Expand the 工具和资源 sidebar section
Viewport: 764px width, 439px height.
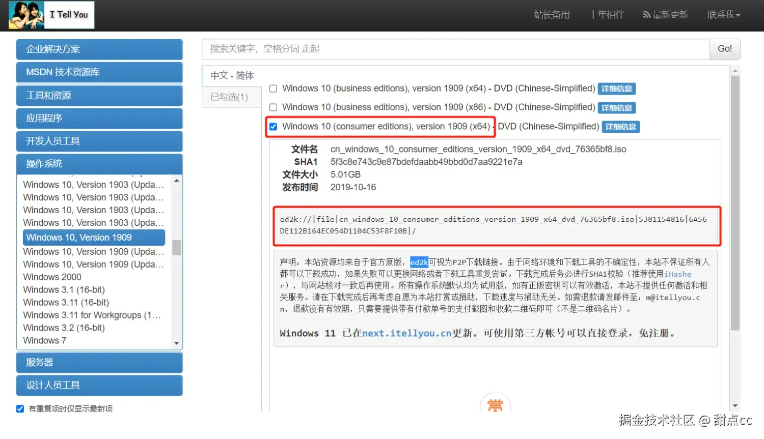pos(99,95)
